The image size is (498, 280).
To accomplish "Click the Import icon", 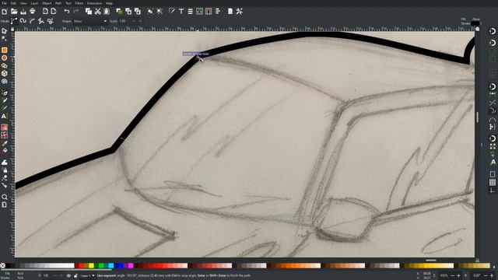I will (x=45, y=12).
